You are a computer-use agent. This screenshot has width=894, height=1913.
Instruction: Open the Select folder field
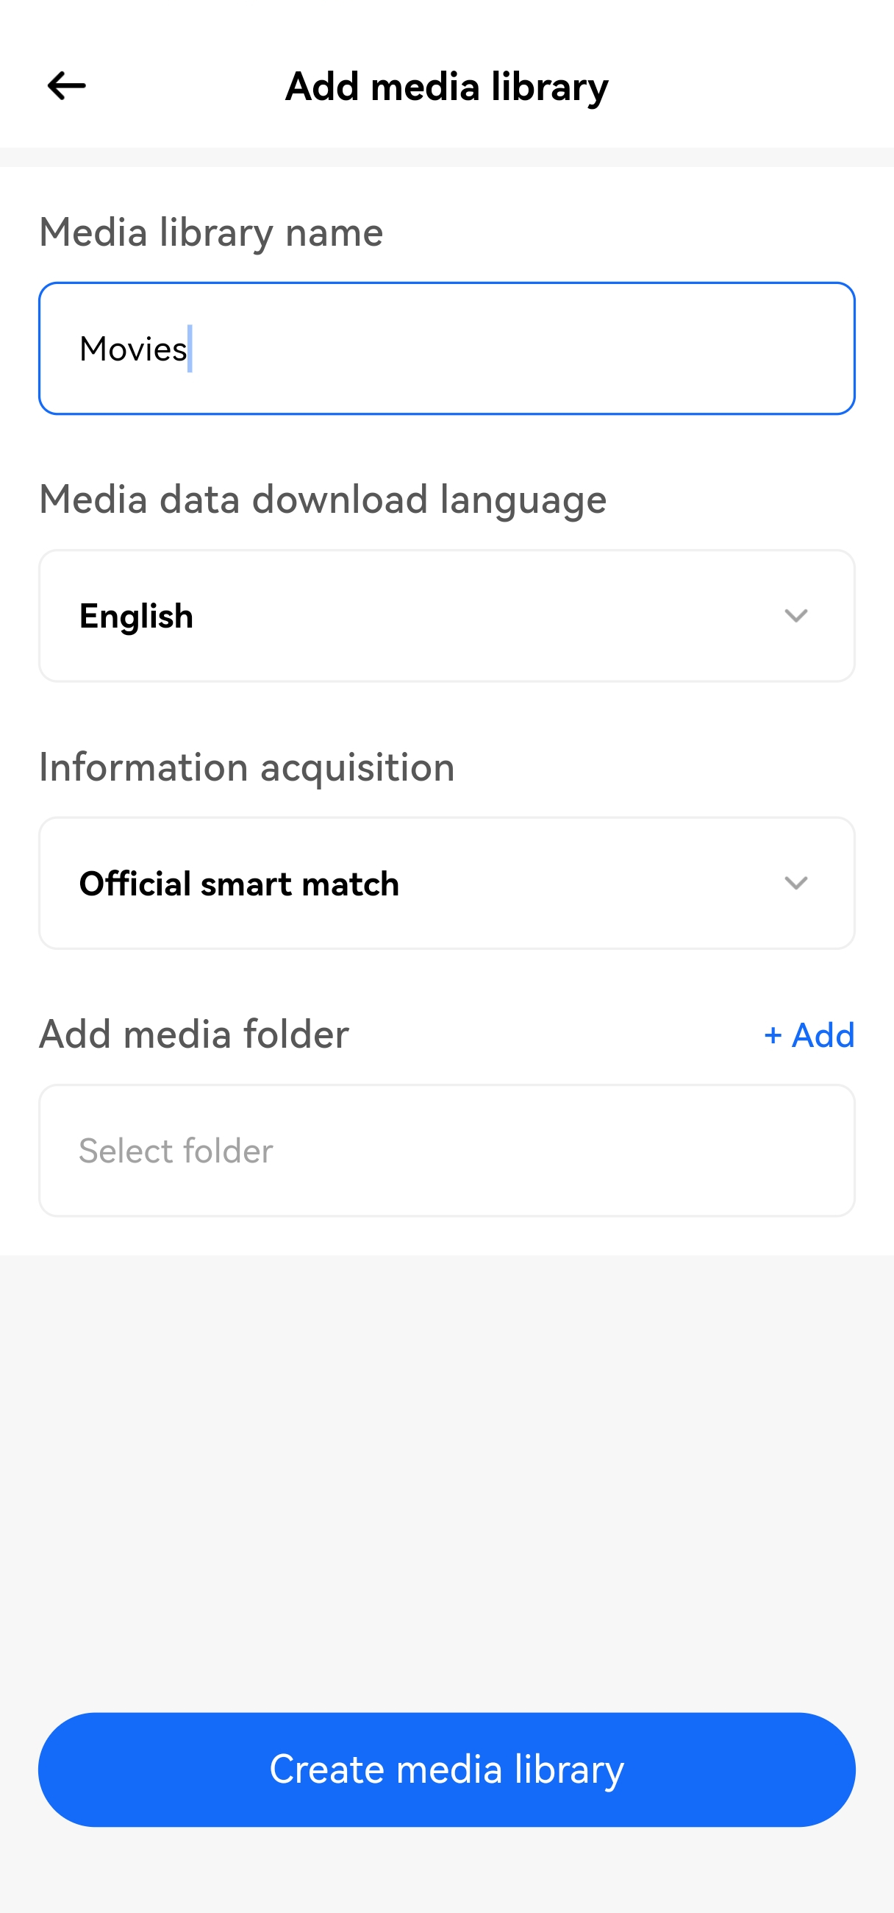(x=446, y=1150)
